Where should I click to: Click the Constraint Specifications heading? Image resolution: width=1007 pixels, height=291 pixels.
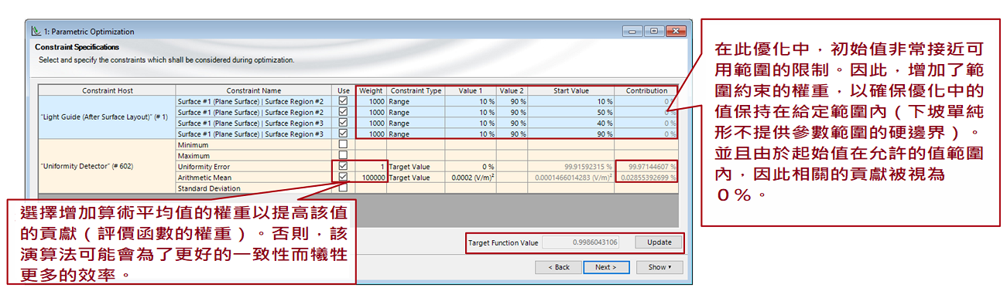(x=77, y=47)
